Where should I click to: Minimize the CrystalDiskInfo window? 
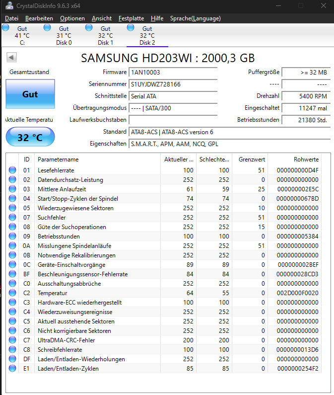[278, 5]
